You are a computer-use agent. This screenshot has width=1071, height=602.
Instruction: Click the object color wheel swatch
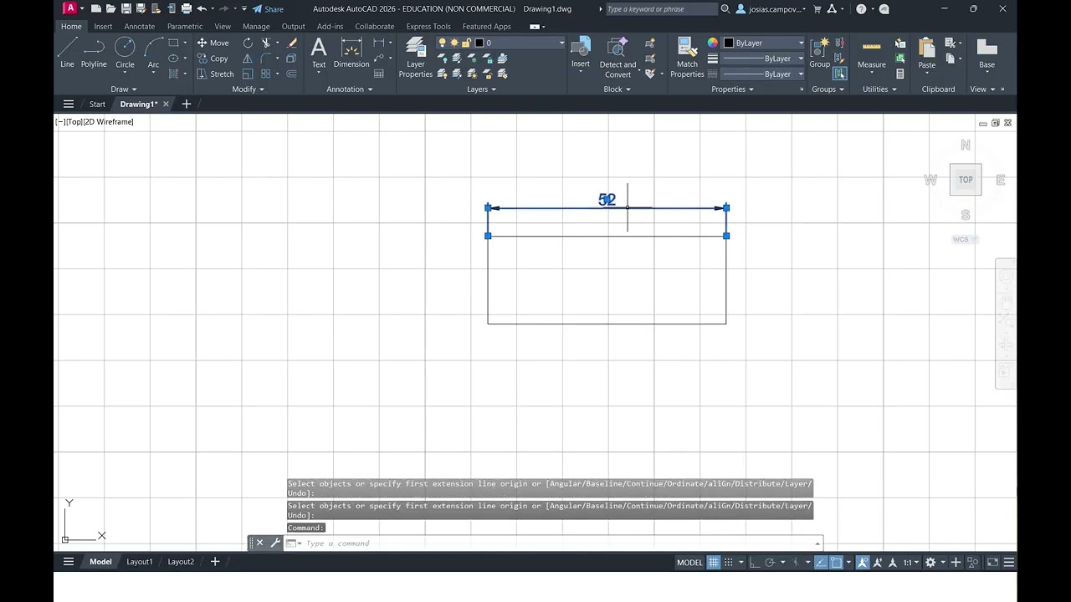point(713,43)
